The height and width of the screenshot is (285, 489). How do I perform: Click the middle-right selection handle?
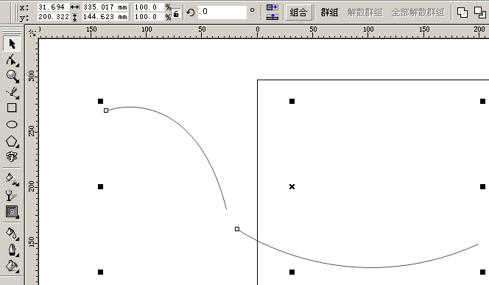(x=483, y=187)
